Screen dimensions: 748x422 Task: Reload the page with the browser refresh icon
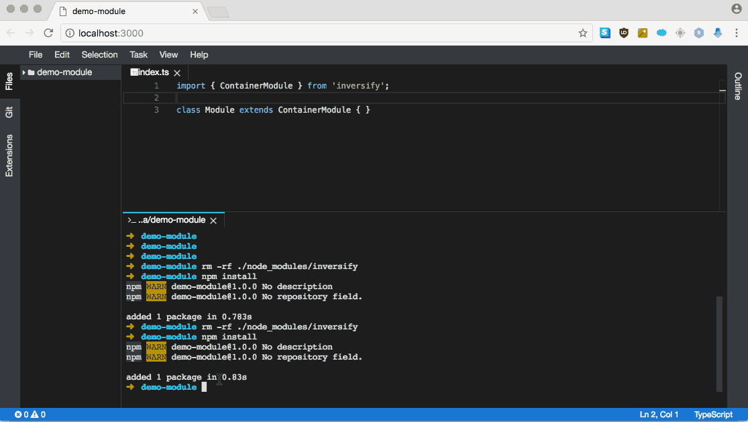tap(48, 32)
